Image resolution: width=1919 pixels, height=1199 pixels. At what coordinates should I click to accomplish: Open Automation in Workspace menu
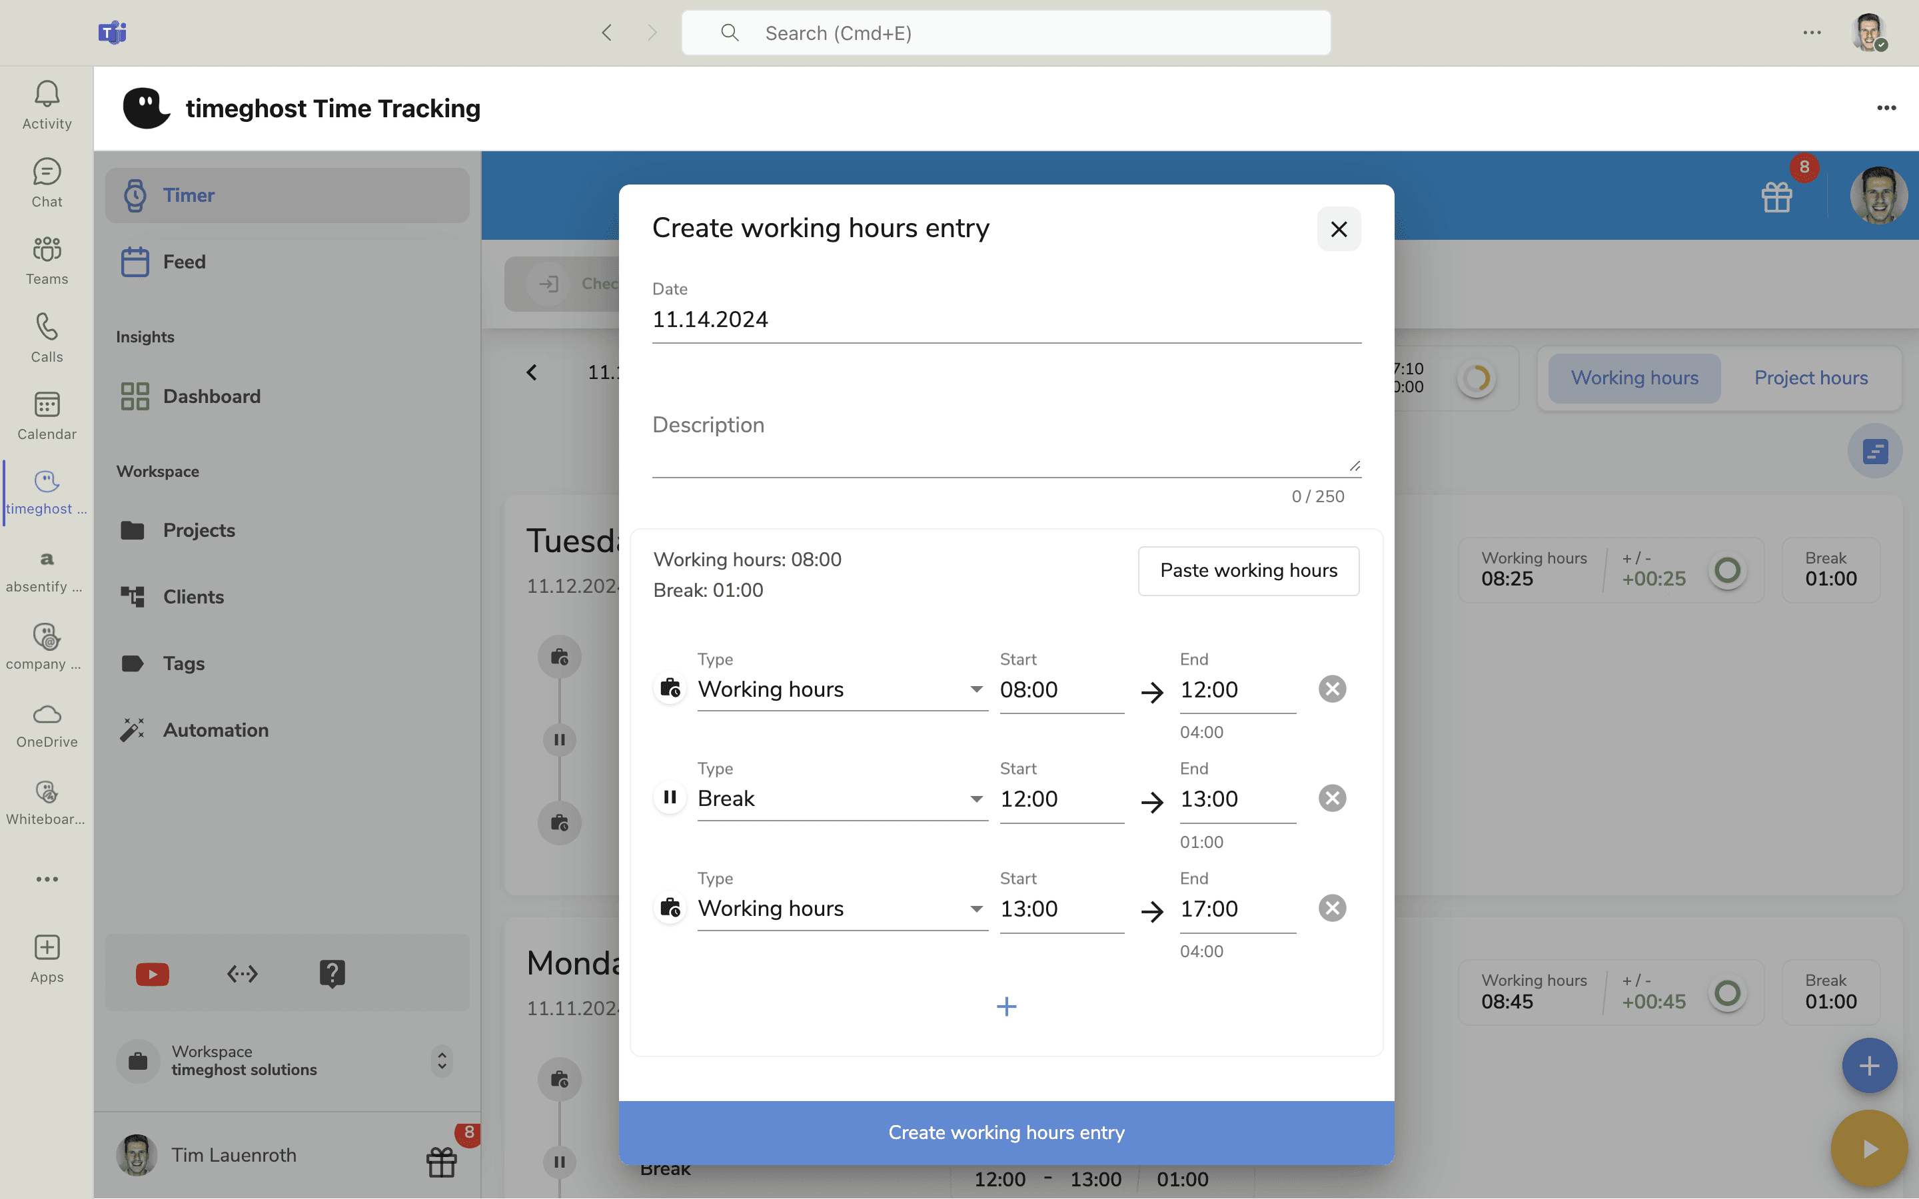pos(287,729)
